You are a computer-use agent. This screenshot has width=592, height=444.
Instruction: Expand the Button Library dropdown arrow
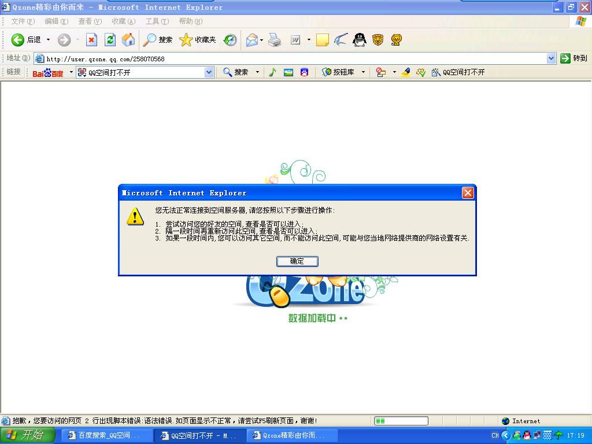[x=363, y=72]
